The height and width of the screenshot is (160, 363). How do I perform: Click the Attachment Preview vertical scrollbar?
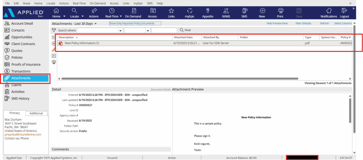[350, 110]
